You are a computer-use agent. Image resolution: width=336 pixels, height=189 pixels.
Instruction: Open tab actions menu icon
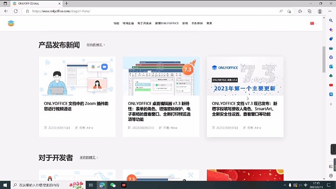tap(5, 4)
